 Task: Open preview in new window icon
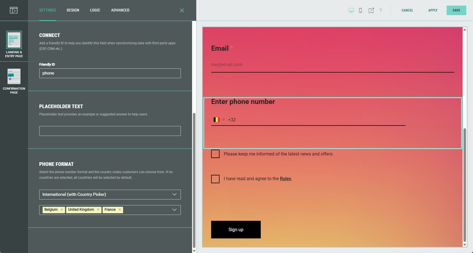point(371,10)
